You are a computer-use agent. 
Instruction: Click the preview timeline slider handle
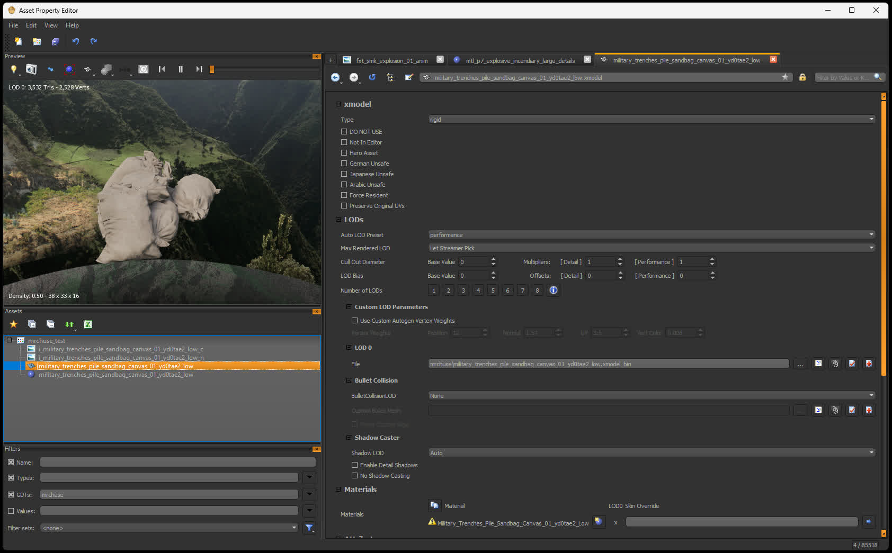[212, 69]
